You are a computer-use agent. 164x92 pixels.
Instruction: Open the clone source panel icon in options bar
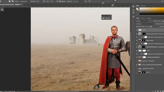tap(13, 1)
